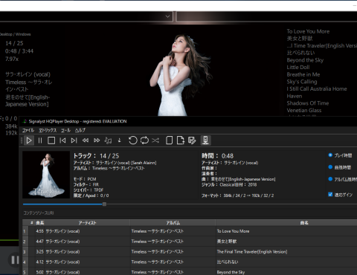The image size is (357, 275).
Task: Click the page with arrow icon
Action: [x=181, y=140]
